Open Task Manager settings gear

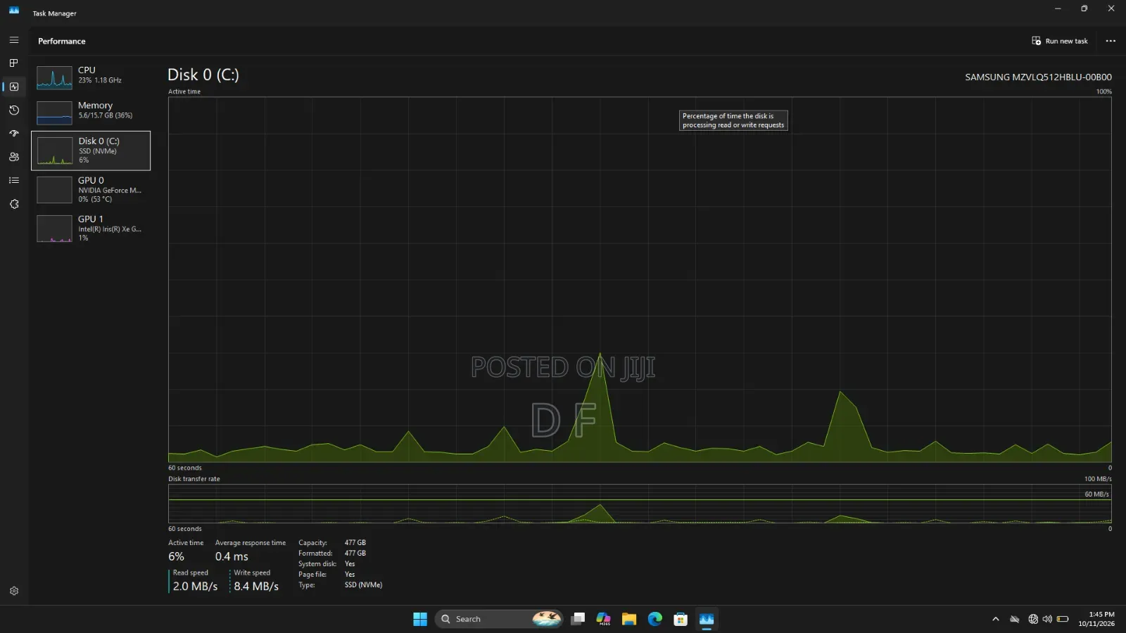14,591
